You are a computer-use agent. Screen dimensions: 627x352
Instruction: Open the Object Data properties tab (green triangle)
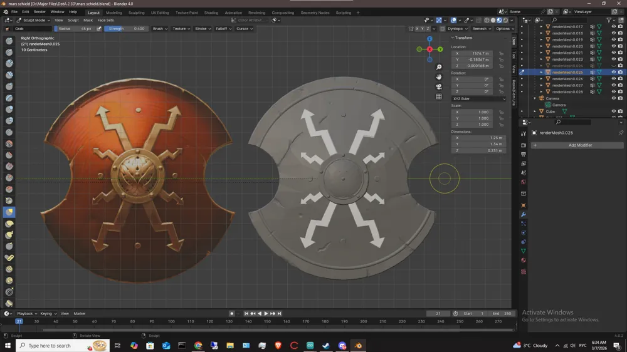[x=524, y=251]
